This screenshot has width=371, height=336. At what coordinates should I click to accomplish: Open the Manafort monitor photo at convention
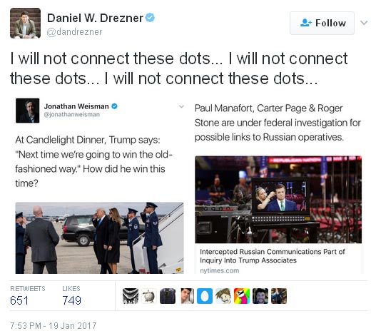pos(278,199)
